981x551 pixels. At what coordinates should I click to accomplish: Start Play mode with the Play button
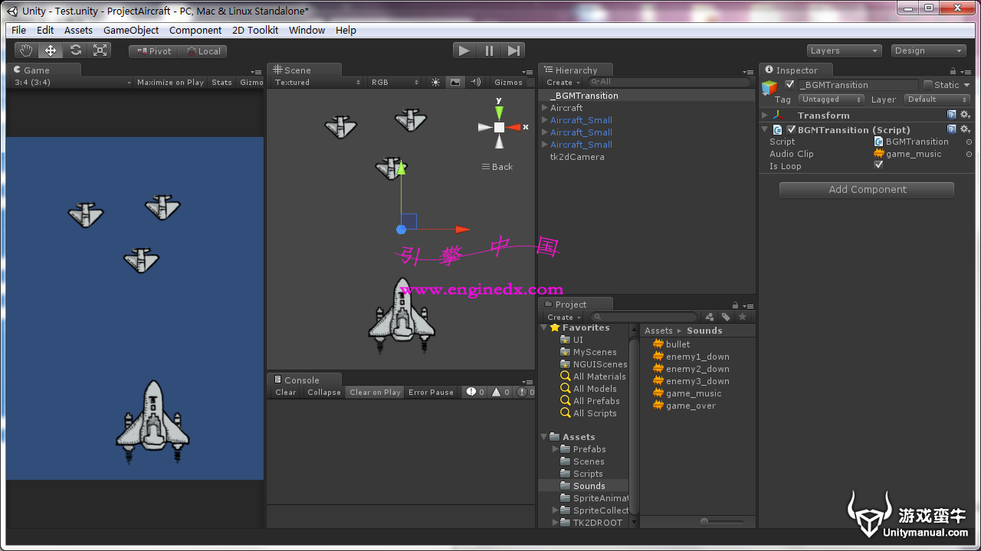click(464, 51)
